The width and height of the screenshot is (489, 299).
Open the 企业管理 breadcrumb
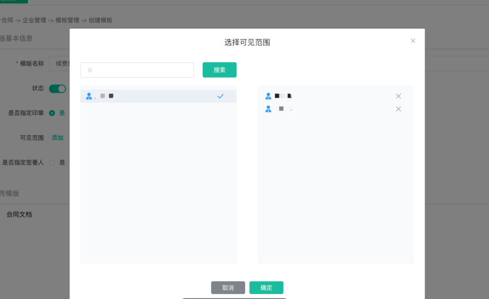pyautogui.click(x=35, y=20)
